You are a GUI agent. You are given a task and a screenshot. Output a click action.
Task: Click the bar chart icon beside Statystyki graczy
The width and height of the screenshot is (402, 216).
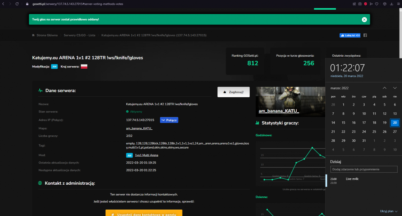(257, 123)
